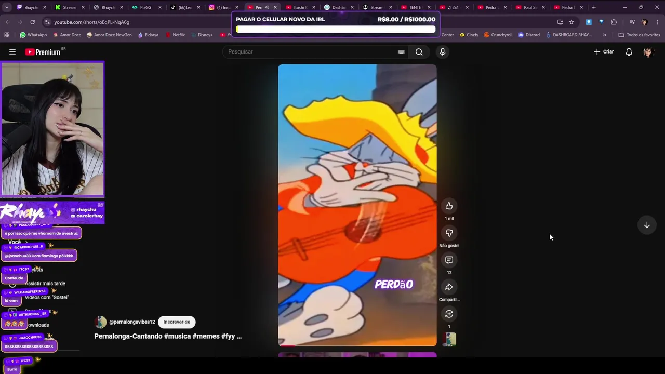
Task: Open Chrome tab search chevron
Action: coord(6,7)
